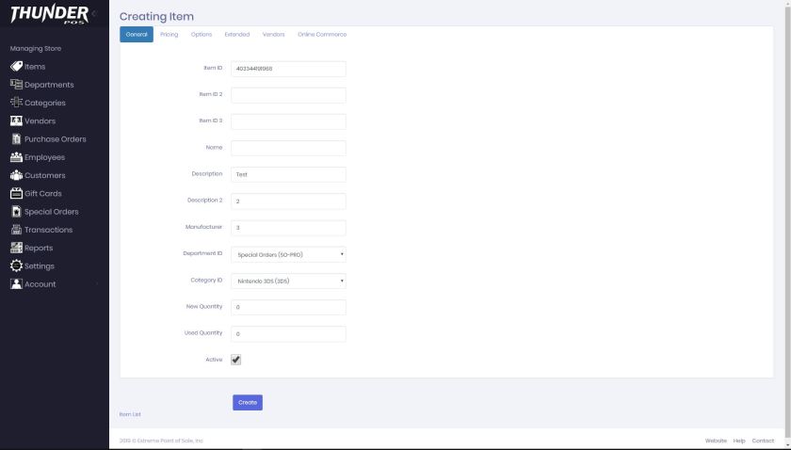The height and width of the screenshot is (450, 791).
Task: Click the Purchase Orders sidebar icon
Action: pos(16,138)
